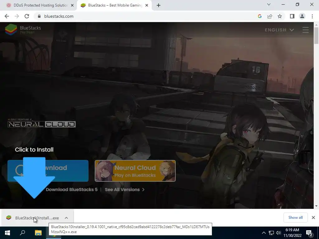Click the BlueStacks logo in the header

[23, 30]
